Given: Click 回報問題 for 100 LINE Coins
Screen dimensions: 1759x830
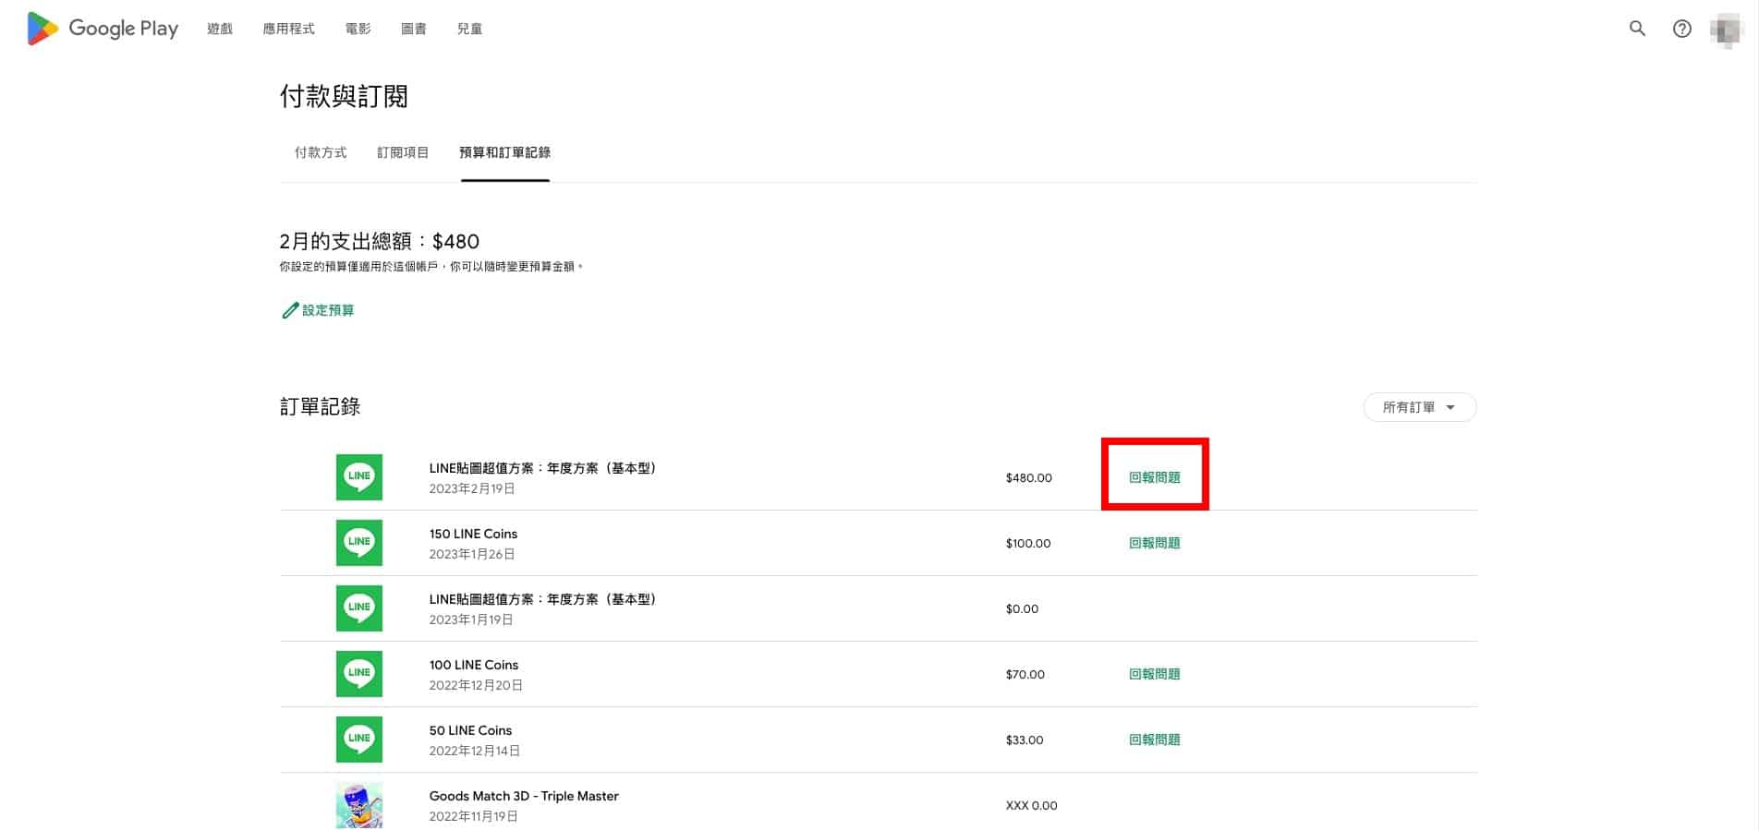Looking at the screenshot, I should point(1155,674).
